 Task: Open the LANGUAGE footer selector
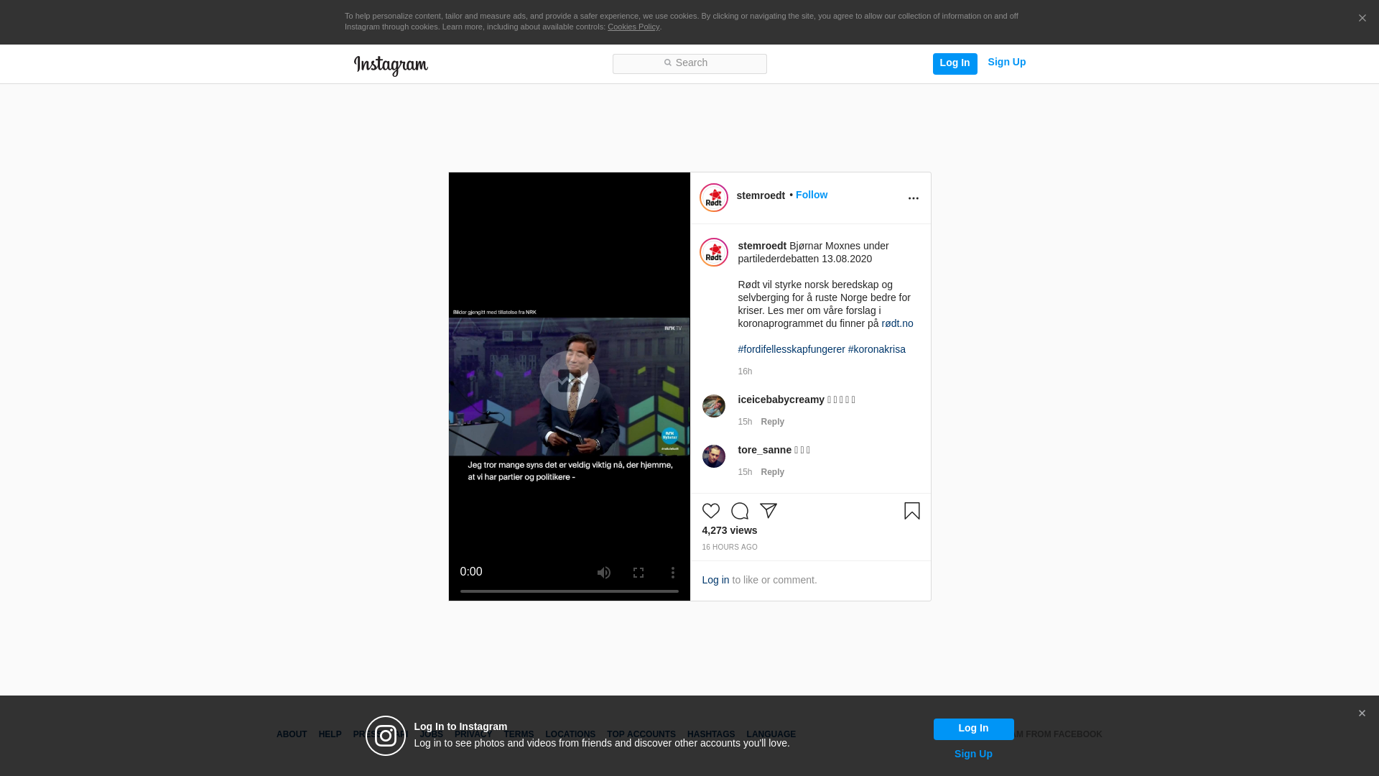click(771, 734)
